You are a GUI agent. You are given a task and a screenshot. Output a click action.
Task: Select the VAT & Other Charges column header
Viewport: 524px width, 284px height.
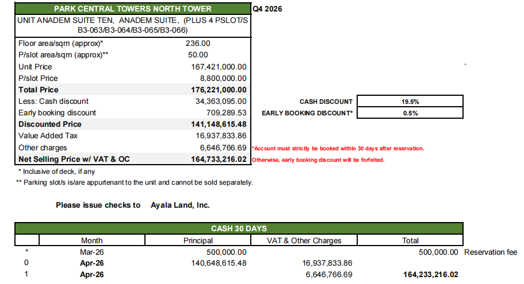304,240
